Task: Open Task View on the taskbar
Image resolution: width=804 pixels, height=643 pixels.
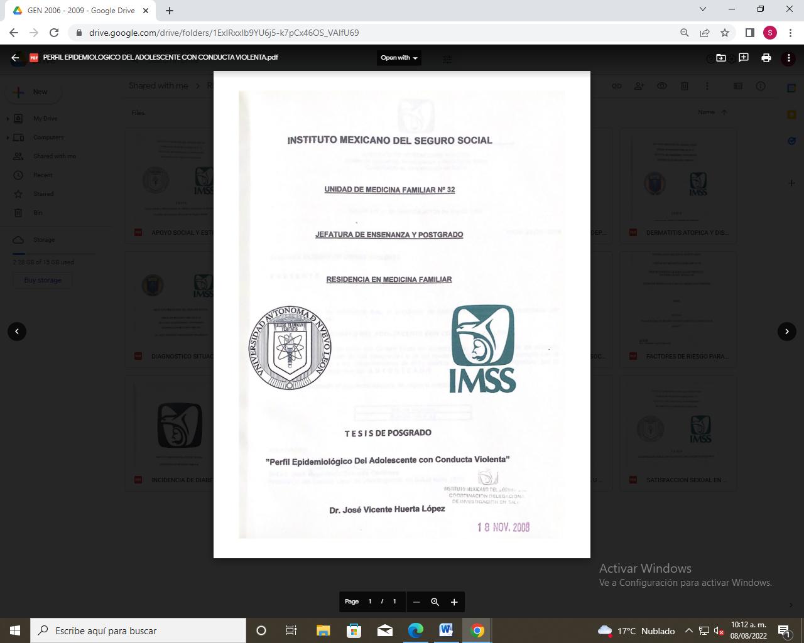Action: point(291,630)
